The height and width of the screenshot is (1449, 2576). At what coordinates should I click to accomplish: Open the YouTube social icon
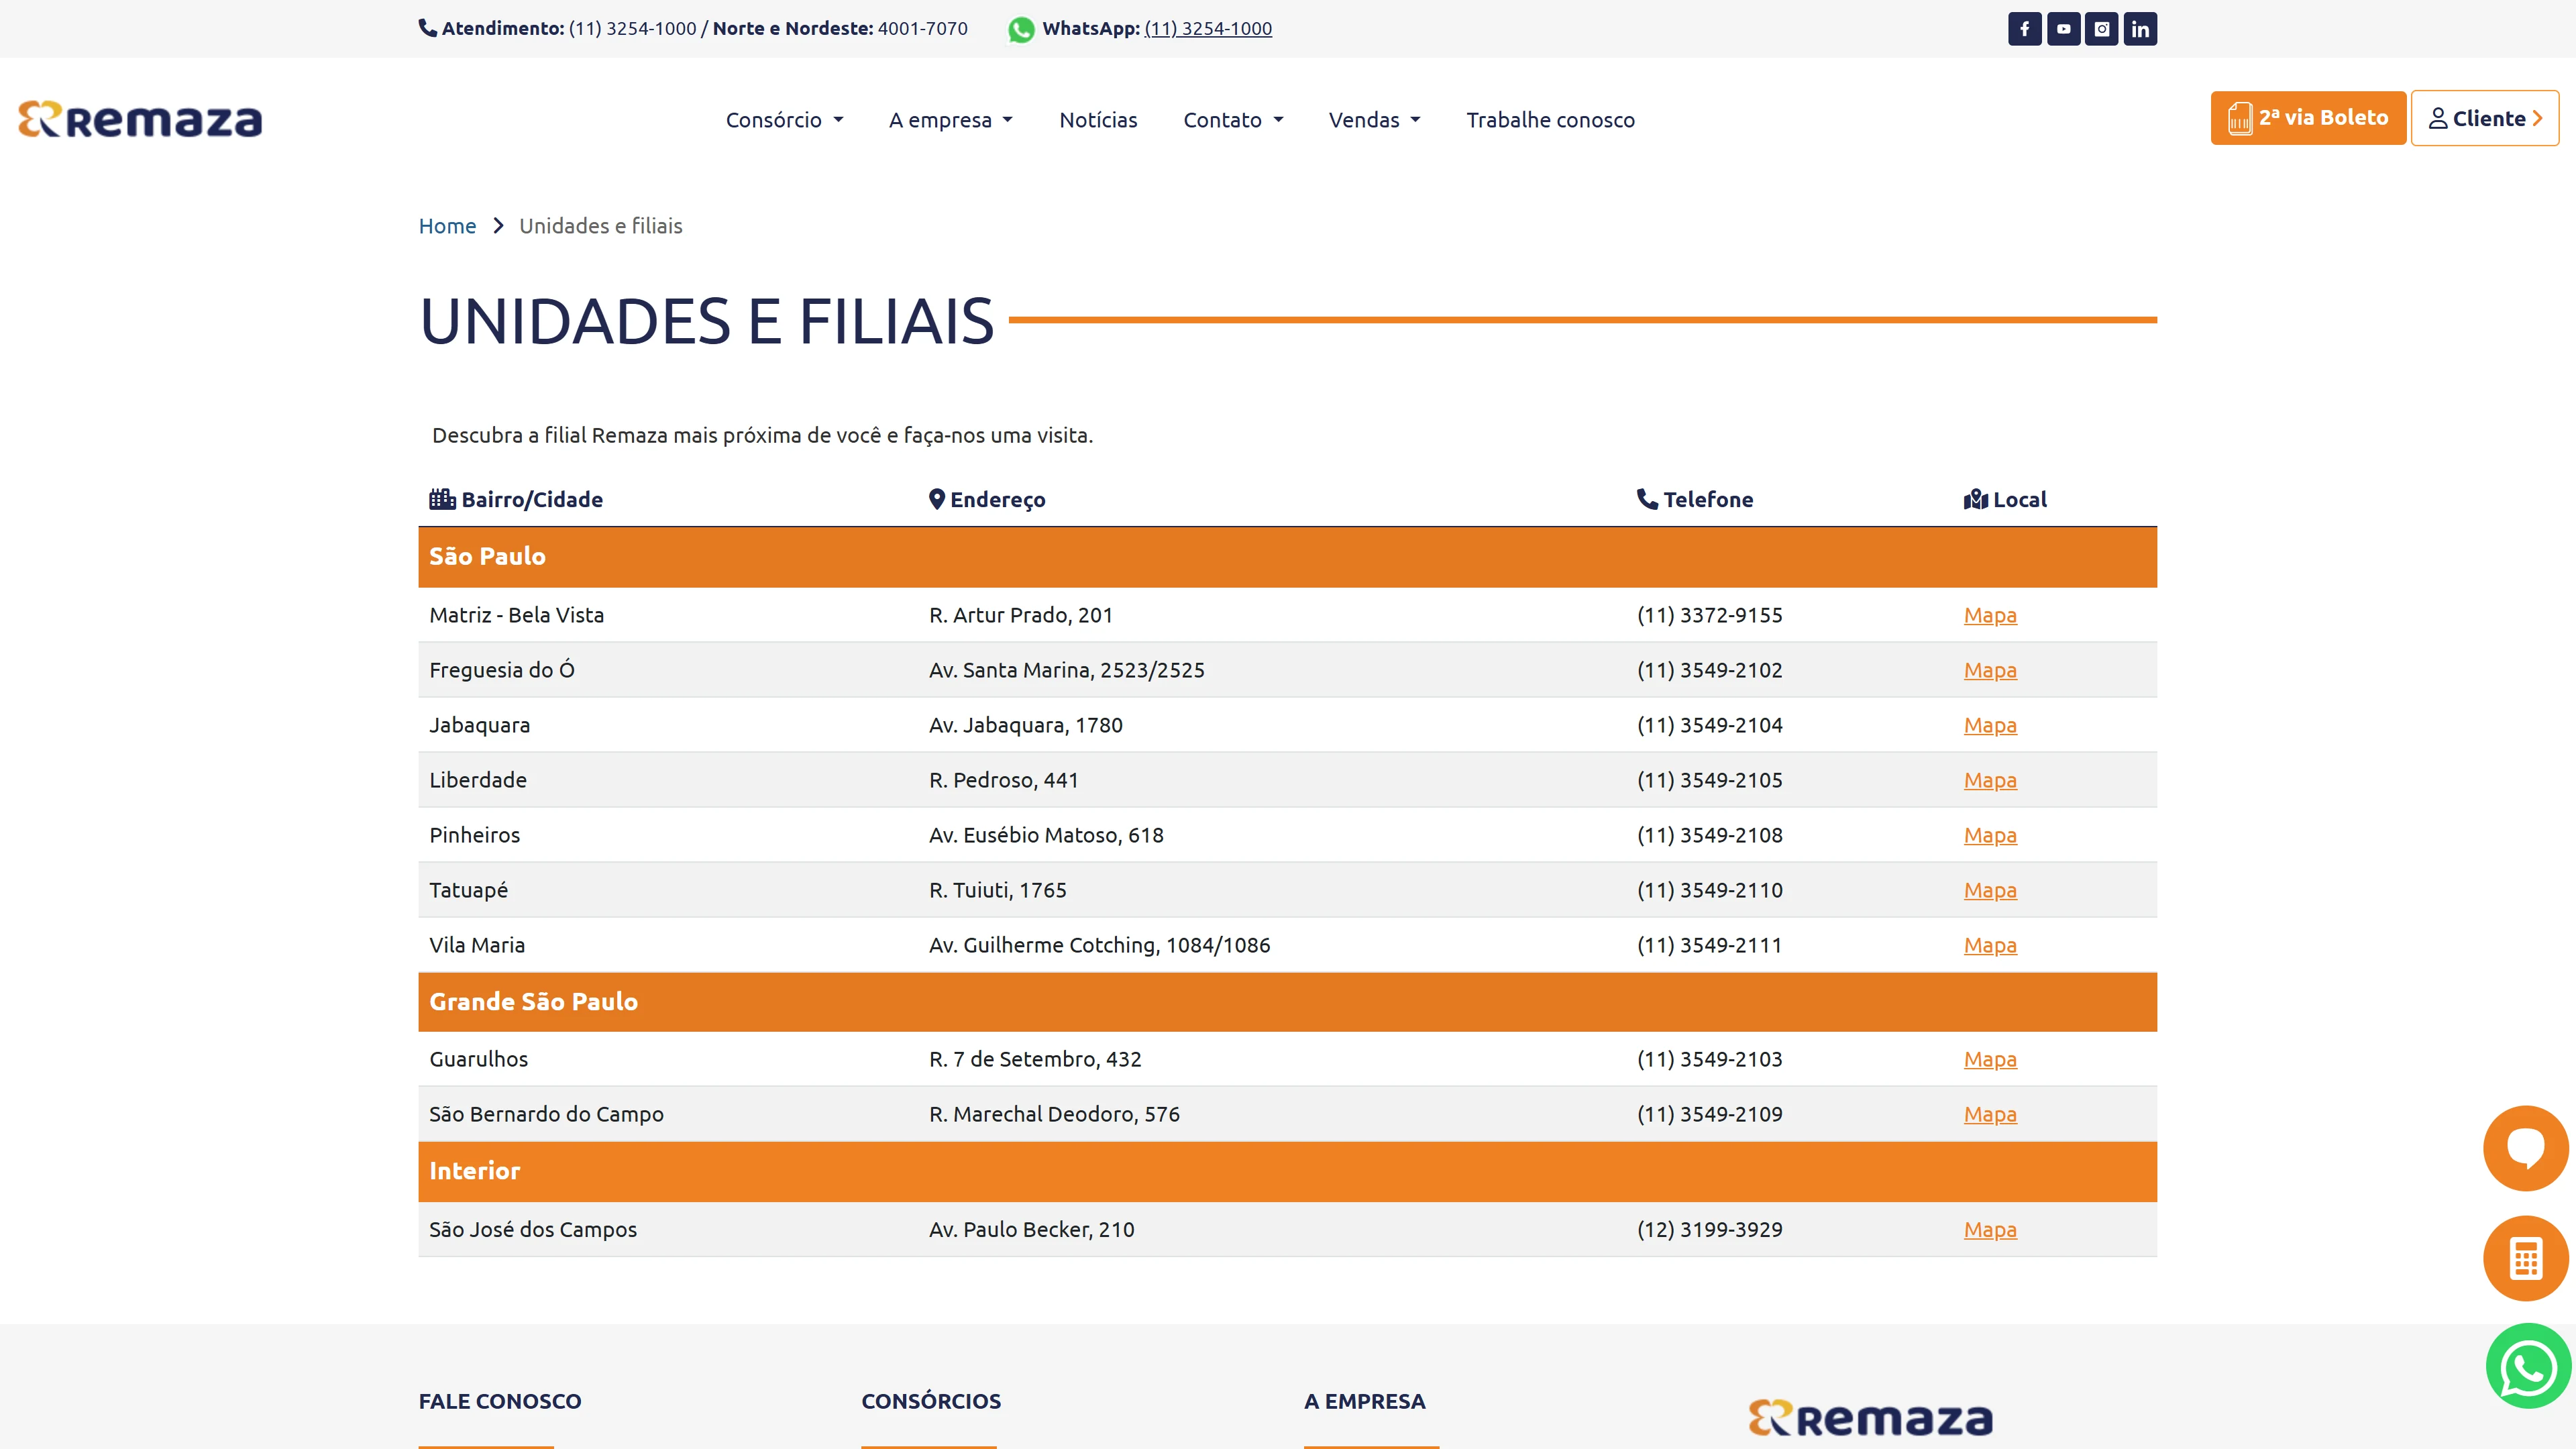[x=2063, y=29]
